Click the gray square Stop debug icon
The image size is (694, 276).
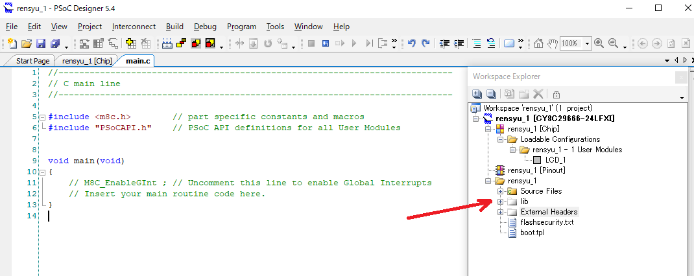pyautogui.click(x=311, y=43)
